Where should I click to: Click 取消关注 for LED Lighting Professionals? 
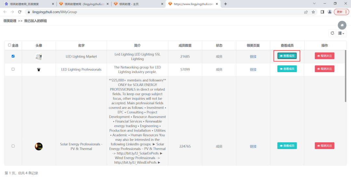tap(324, 69)
